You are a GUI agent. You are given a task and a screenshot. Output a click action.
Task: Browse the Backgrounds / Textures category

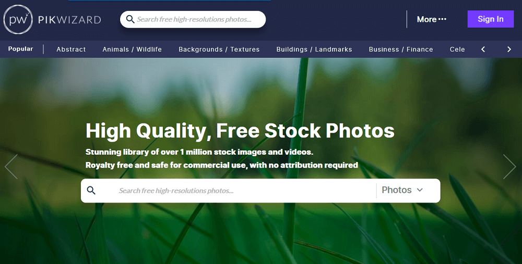coord(219,49)
